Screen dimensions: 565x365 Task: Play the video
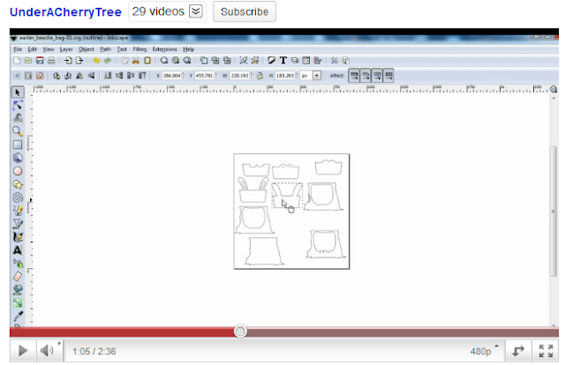(x=23, y=351)
